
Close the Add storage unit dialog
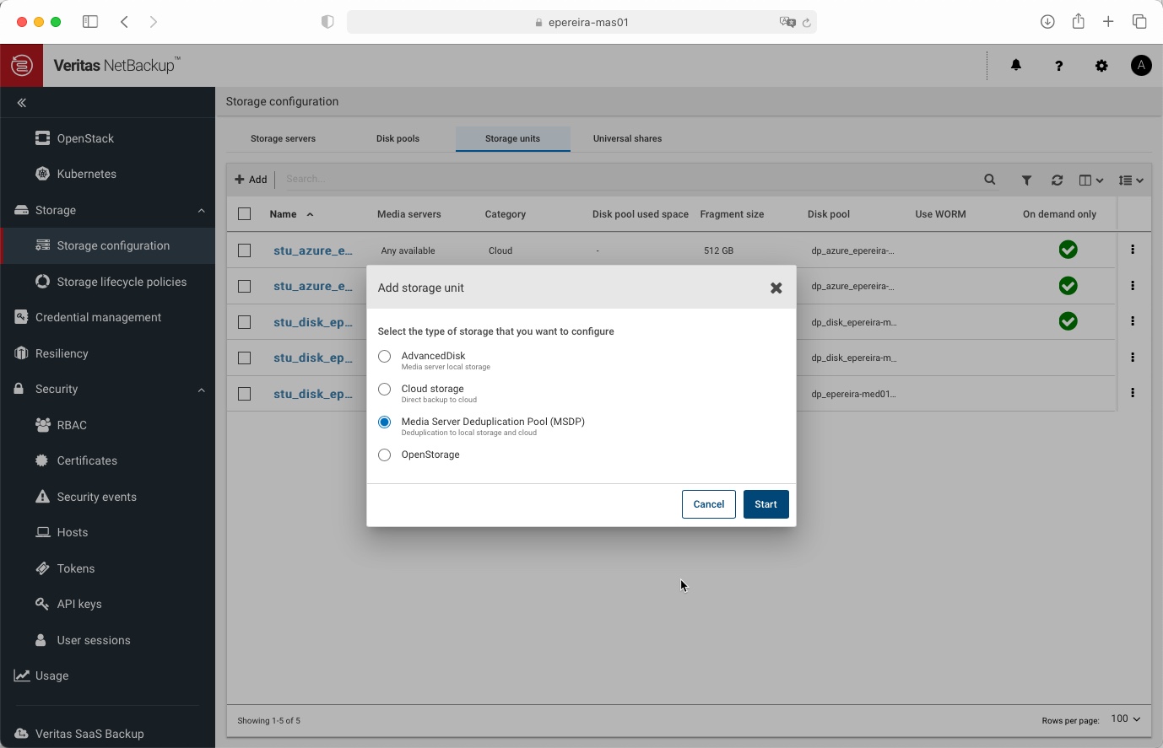point(776,288)
